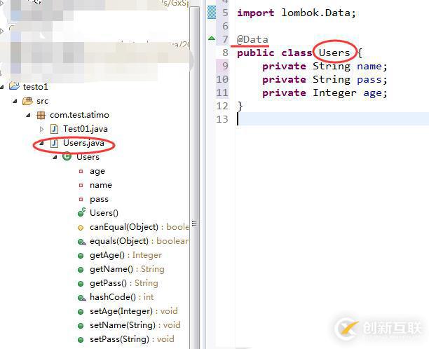Click the method icon beside hashCode()
The width and height of the screenshot is (429, 349).
[81, 298]
